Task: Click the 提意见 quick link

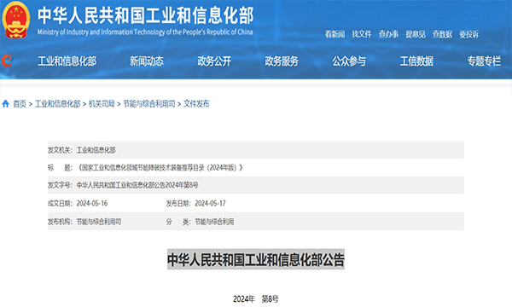Action: (x=416, y=34)
